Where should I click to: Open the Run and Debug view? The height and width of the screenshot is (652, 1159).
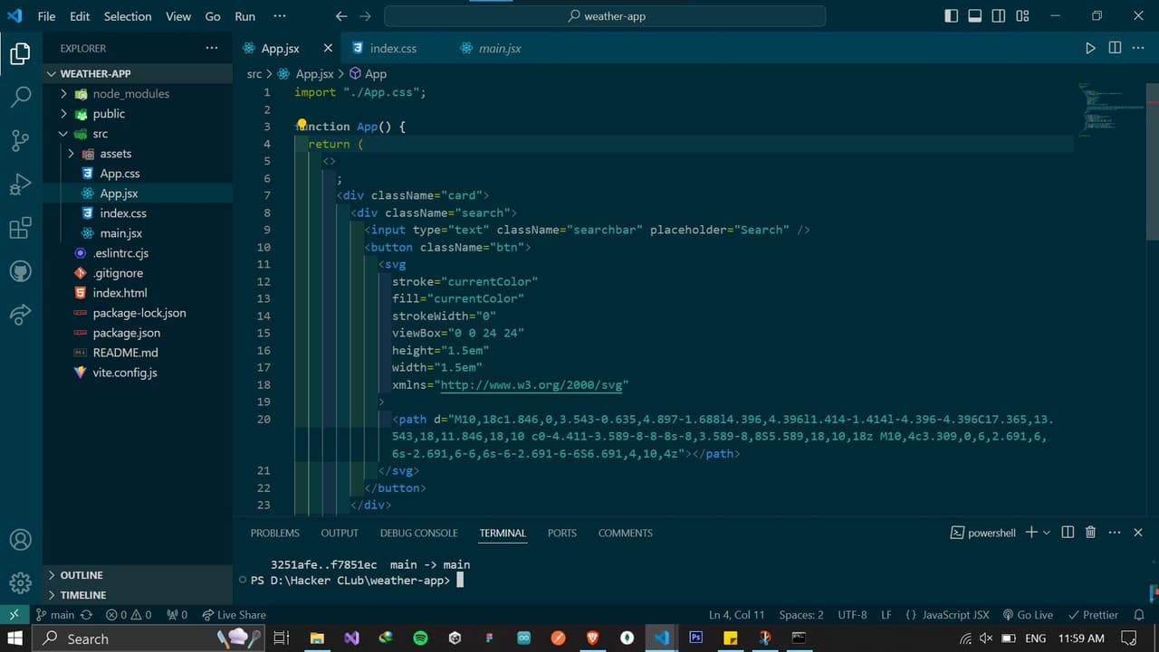point(20,184)
